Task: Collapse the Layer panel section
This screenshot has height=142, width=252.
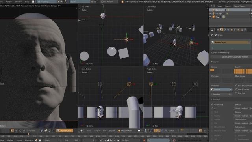Action: [x=215, y=62]
